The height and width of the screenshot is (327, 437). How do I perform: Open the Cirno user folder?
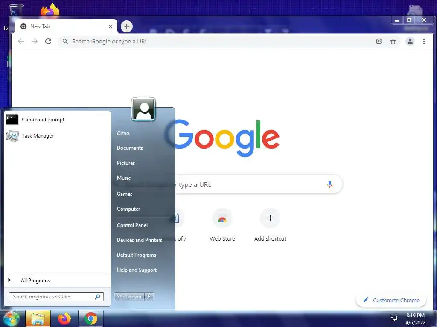(x=123, y=133)
